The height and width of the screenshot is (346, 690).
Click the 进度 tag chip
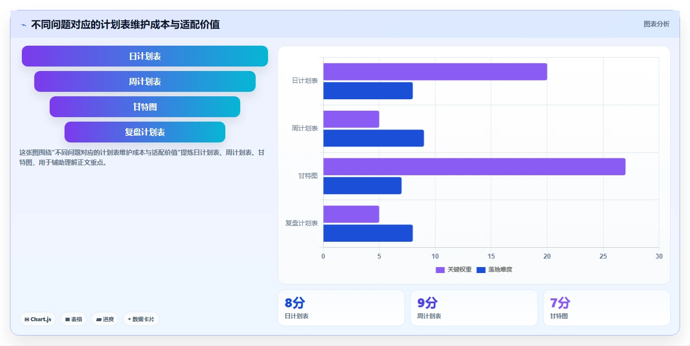(x=105, y=319)
